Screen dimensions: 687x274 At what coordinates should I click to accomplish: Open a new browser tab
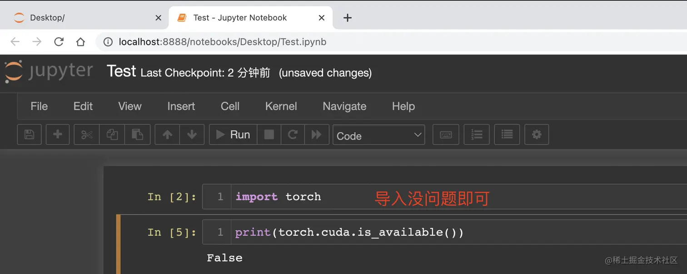348,18
